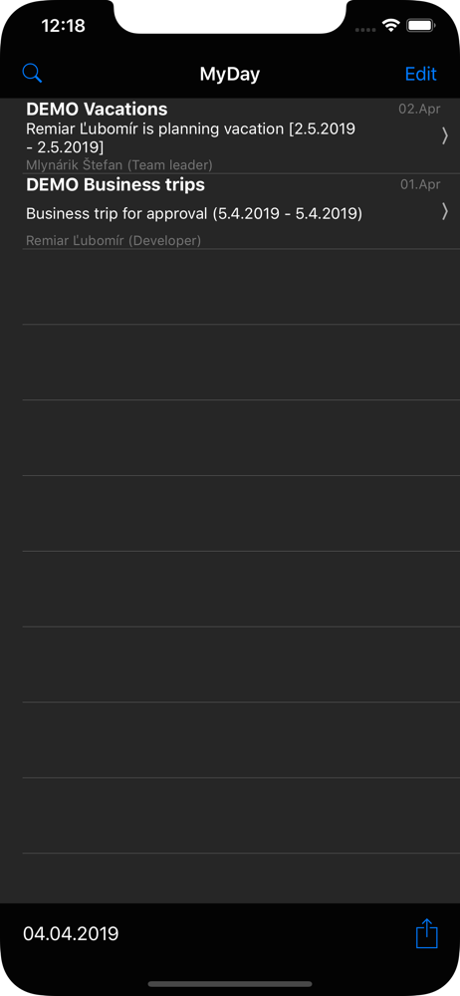Tap the cellular signal dots icon
Screen dimensions: 460x996
click(x=365, y=29)
